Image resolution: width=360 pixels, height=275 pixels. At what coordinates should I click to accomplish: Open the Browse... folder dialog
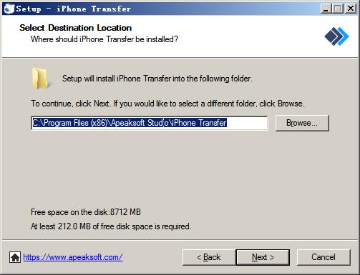click(x=302, y=123)
